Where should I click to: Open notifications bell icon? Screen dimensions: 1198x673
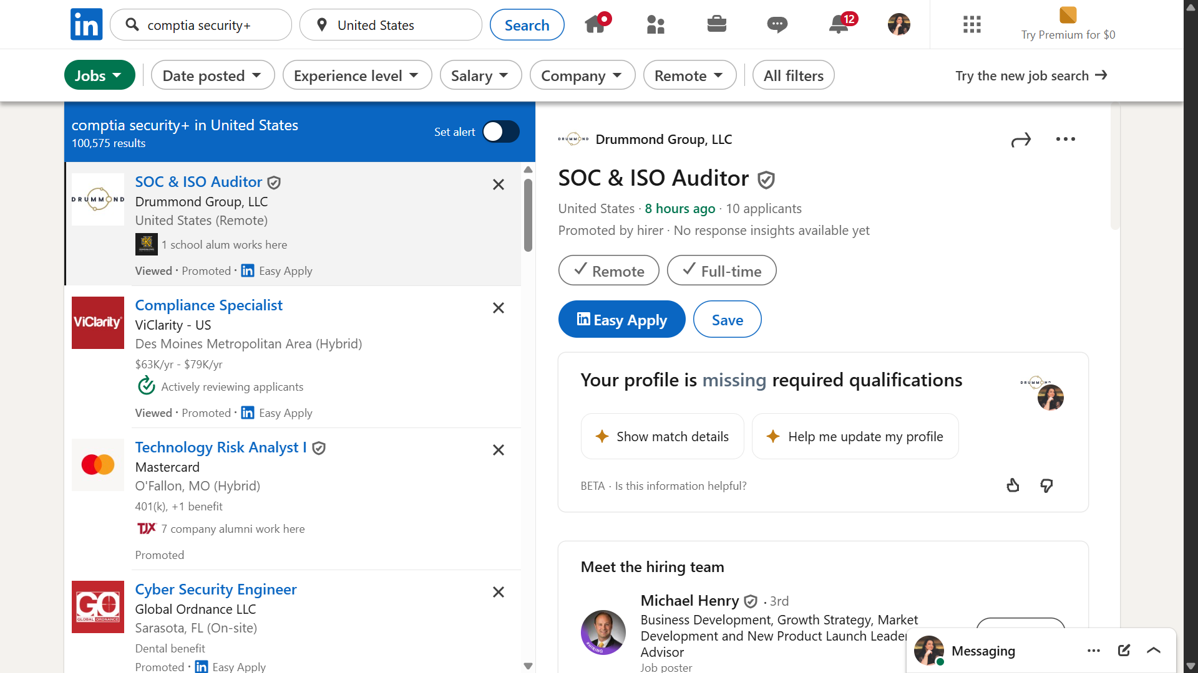(839, 24)
